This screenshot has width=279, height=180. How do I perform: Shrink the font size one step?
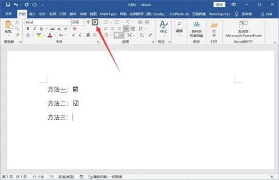pos(80,35)
